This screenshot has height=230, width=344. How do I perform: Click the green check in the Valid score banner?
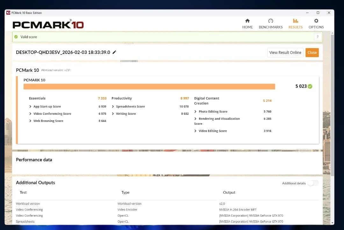coord(16,37)
